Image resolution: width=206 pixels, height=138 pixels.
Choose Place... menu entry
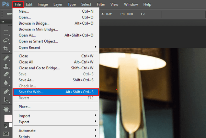coord(56,107)
